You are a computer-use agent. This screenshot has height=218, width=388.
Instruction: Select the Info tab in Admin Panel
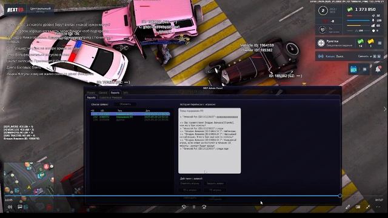[125, 93]
